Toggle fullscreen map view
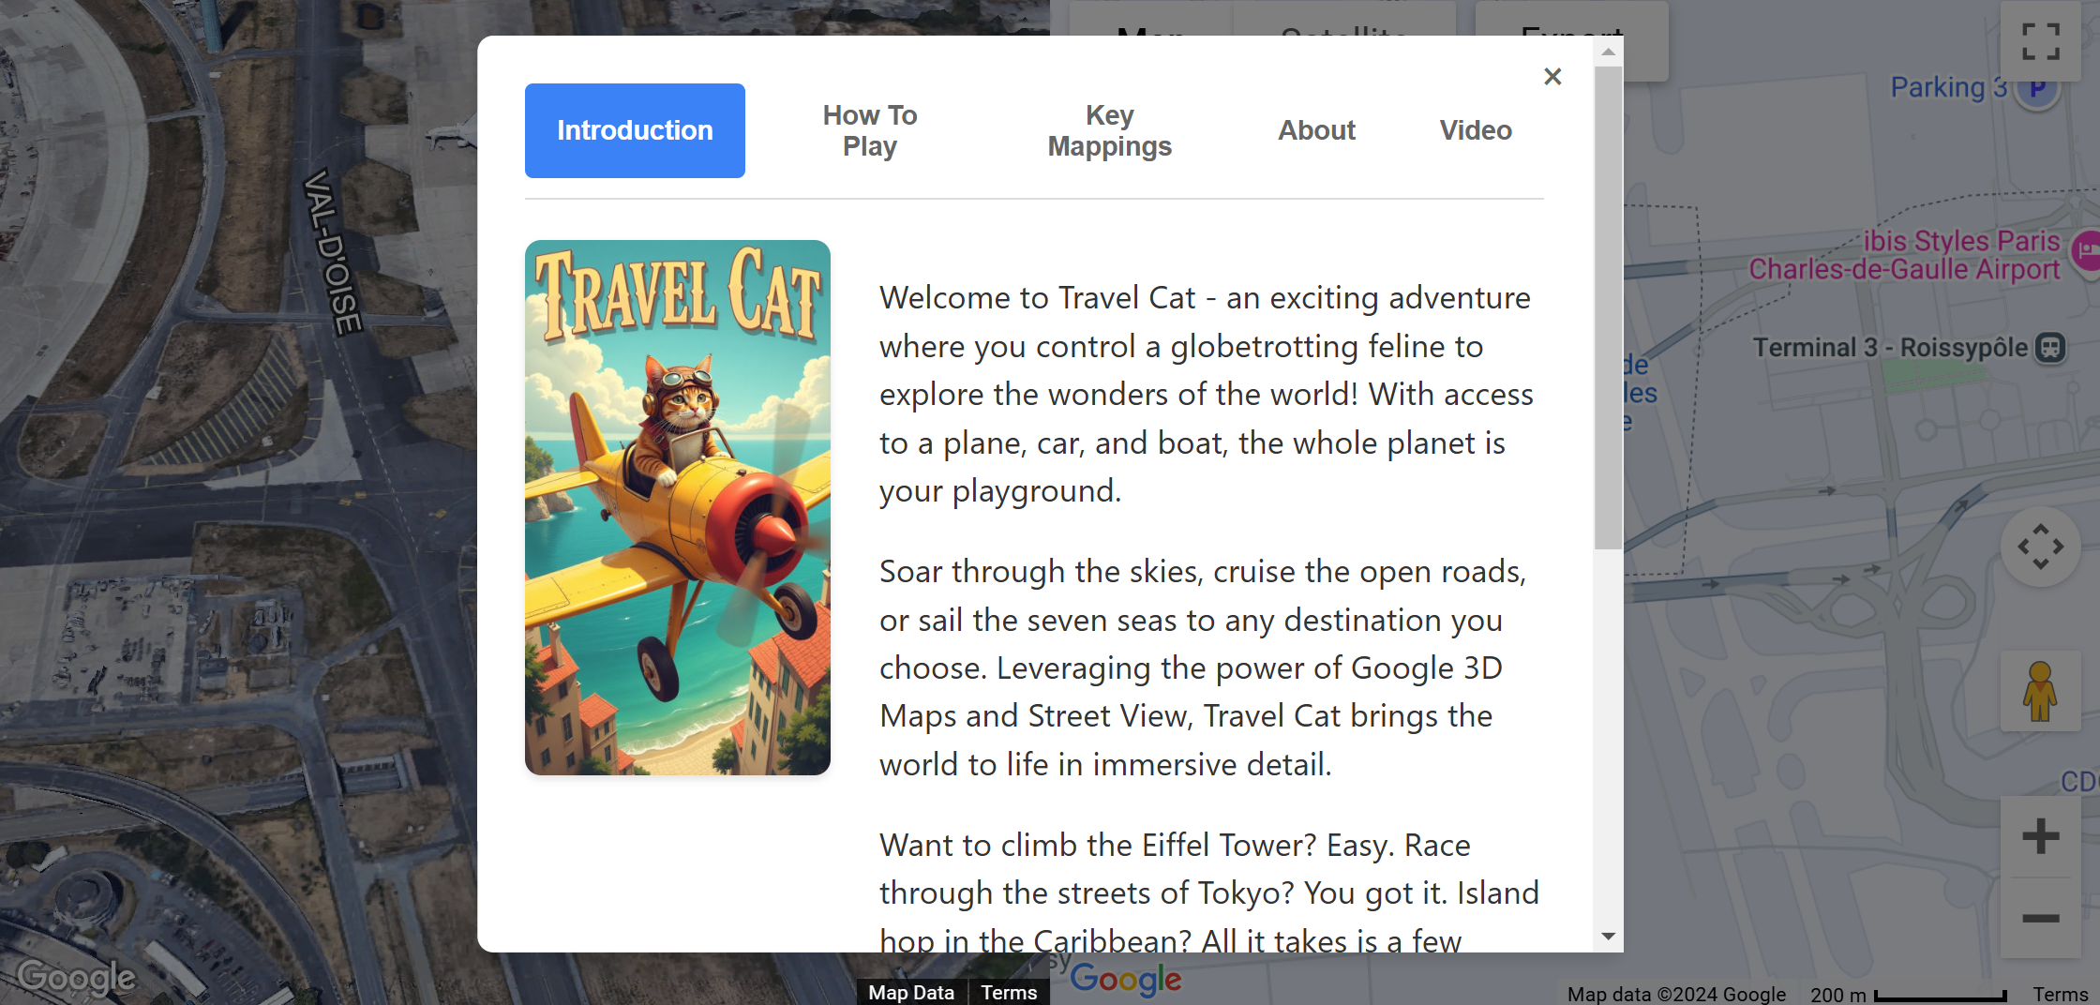The width and height of the screenshot is (2100, 1005). pyautogui.click(x=2040, y=41)
